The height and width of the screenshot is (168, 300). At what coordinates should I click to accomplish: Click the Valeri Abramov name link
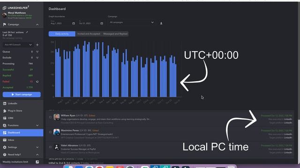tap(69, 145)
